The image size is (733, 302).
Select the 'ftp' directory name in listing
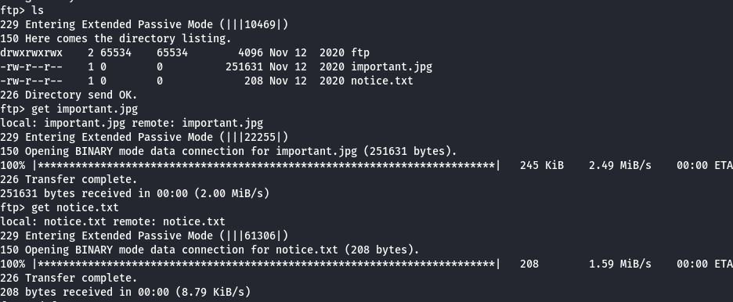coord(360,52)
